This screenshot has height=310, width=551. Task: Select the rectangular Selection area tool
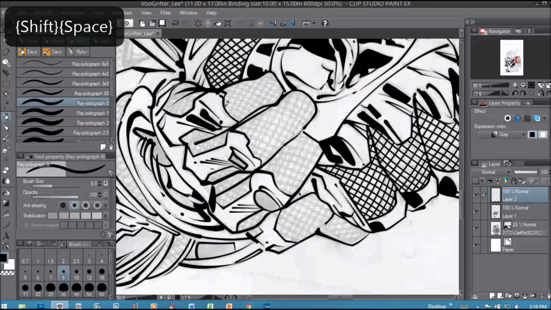(x=6, y=84)
